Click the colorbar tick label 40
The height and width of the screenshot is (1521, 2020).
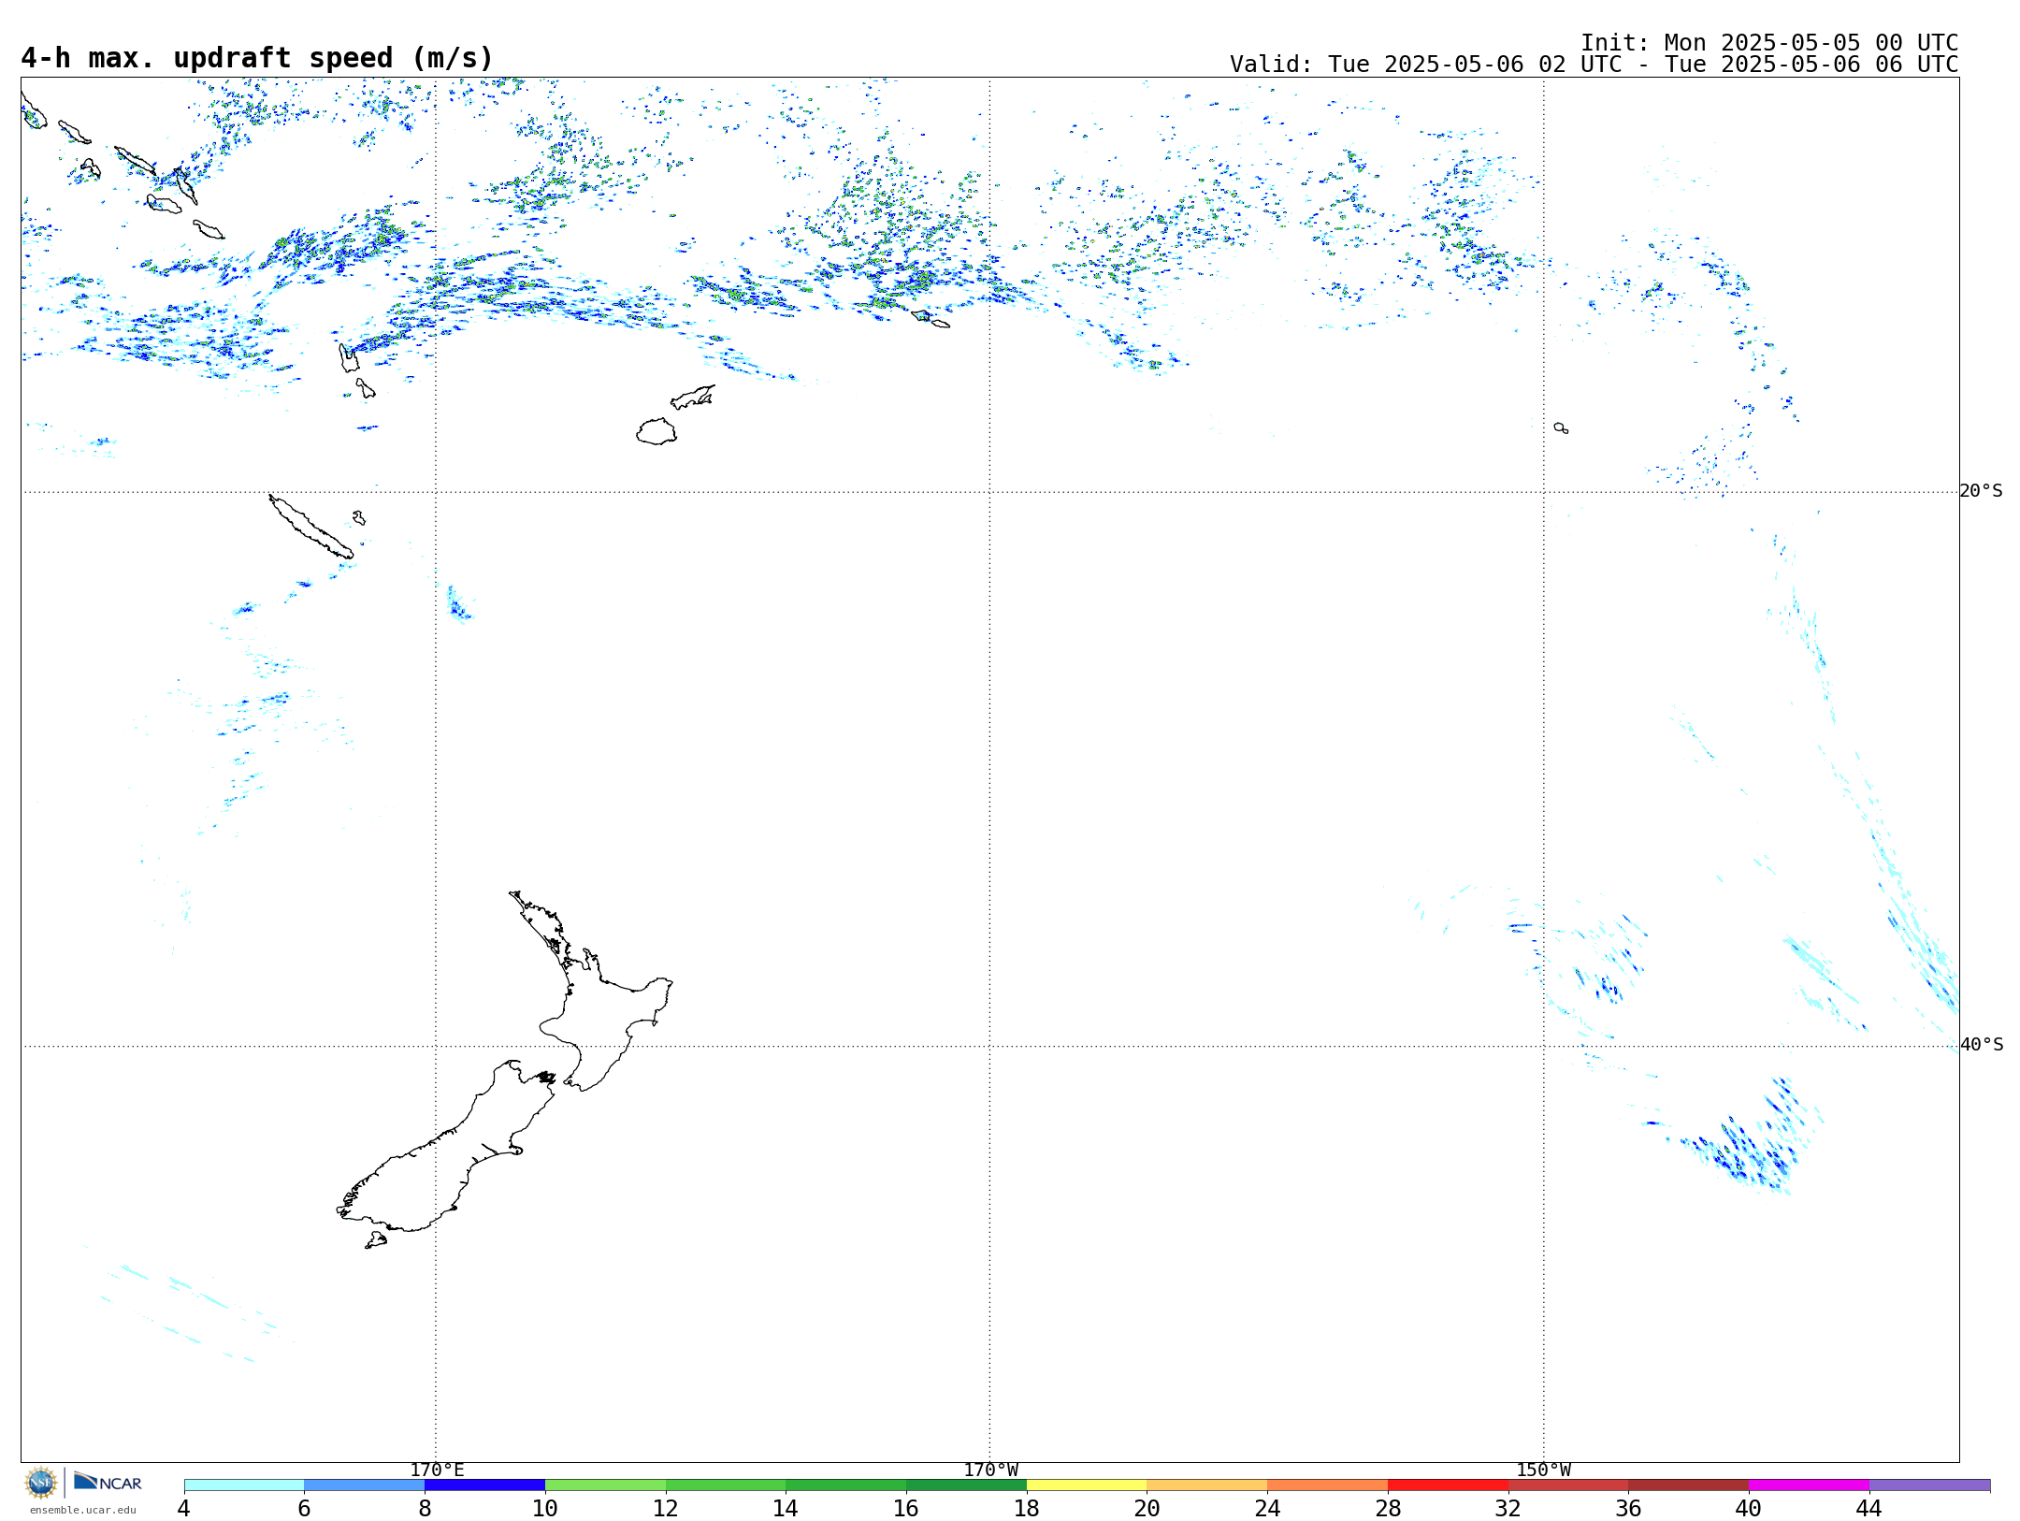1749,1508
